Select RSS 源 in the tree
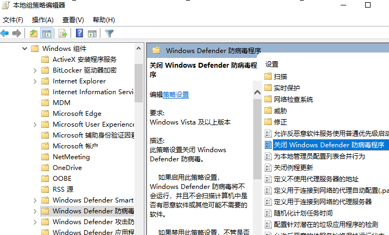389x235 pixels. pyautogui.click(x=63, y=190)
